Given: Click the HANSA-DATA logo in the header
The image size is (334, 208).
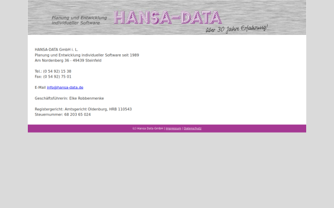Looking at the screenshot, I should (168, 17).
